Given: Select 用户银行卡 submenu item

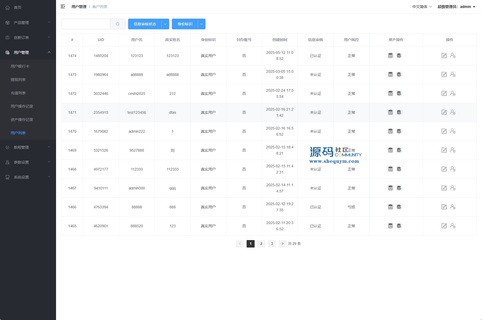Looking at the screenshot, I should [x=20, y=66].
